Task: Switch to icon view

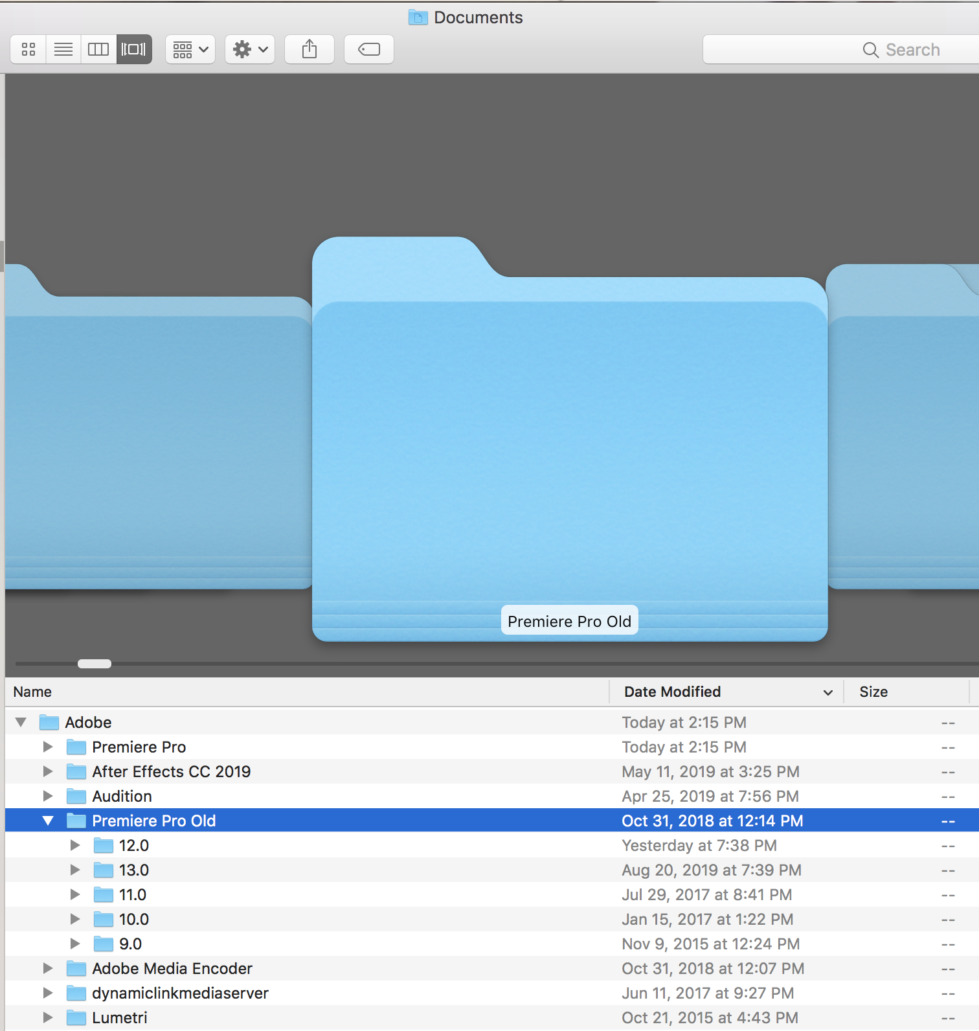Action: pyautogui.click(x=28, y=49)
